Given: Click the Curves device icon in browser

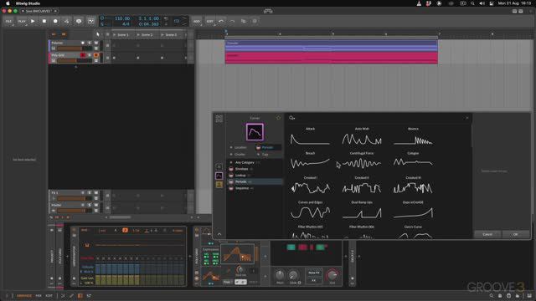Looking at the screenshot, I should (x=255, y=132).
